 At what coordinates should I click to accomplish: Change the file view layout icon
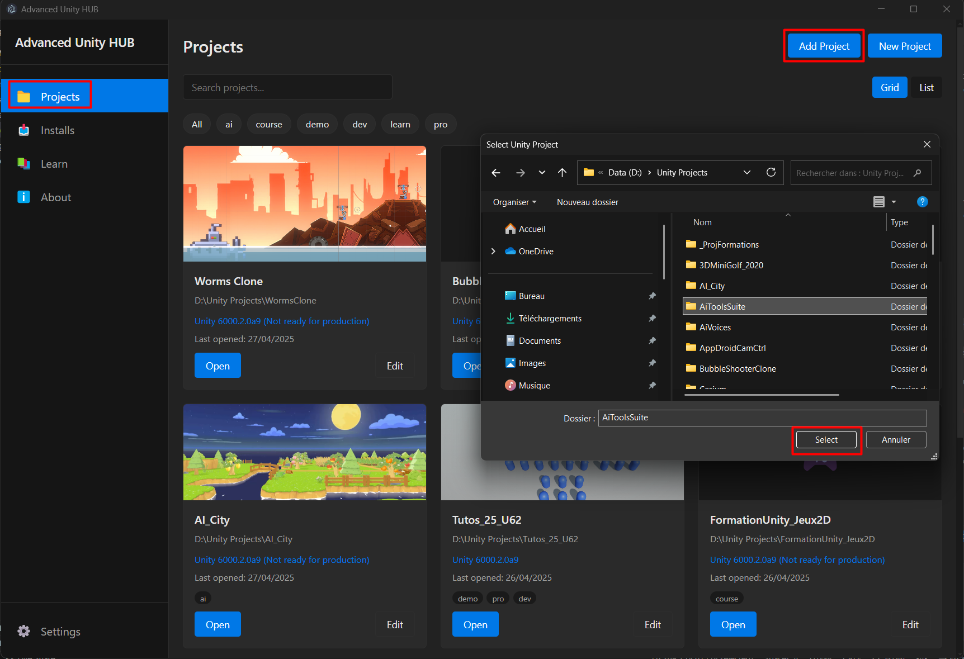878,202
